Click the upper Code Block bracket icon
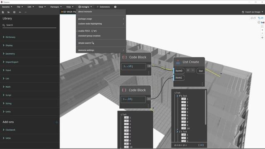265x149 pixels. [x=124, y=57]
